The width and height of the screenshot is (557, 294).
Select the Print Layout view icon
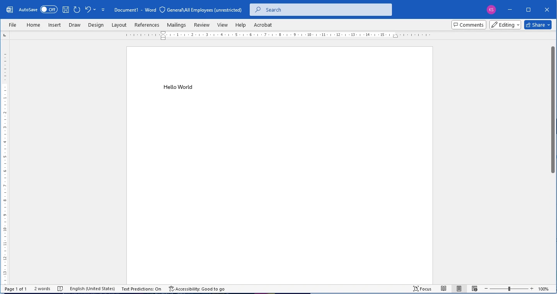pyautogui.click(x=459, y=289)
